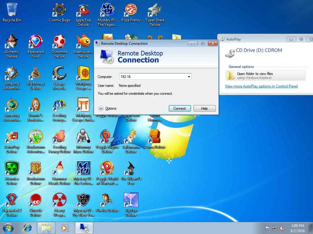
Task: Click Bonnie's Bookstore shortcut
Action: (35, 110)
